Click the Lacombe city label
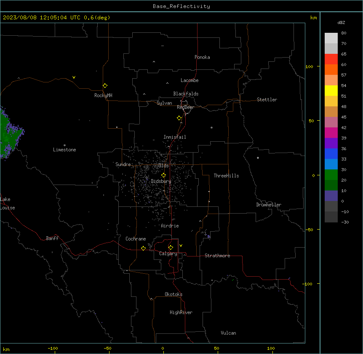This screenshot has width=363, height=354. (x=190, y=80)
